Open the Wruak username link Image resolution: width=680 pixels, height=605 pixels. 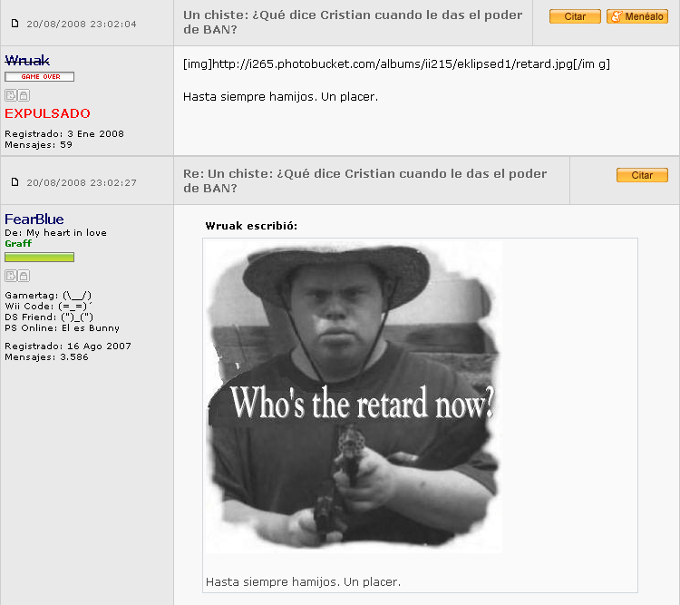click(x=27, y=61)
